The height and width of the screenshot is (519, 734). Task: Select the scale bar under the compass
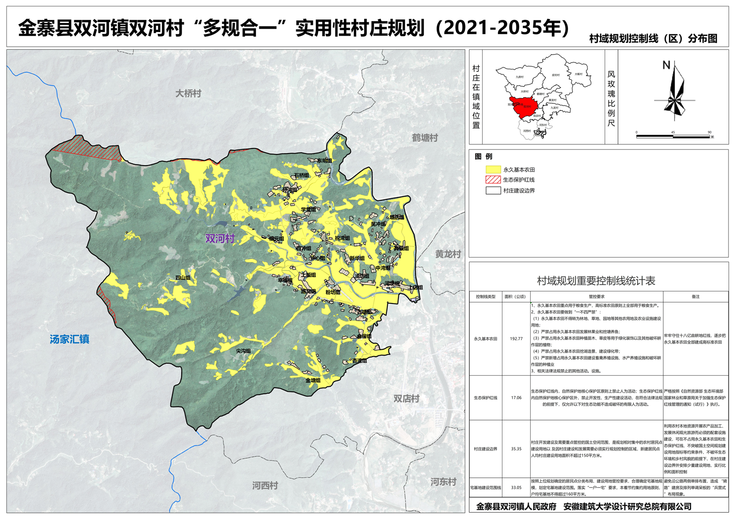click(x=673, y=136)
